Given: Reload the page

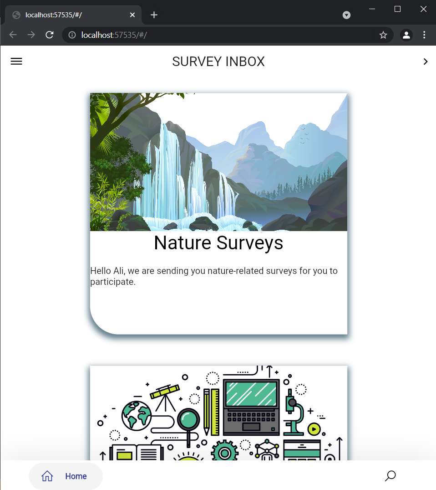Looking at the screenshot, I should click(x=49, y=35).
